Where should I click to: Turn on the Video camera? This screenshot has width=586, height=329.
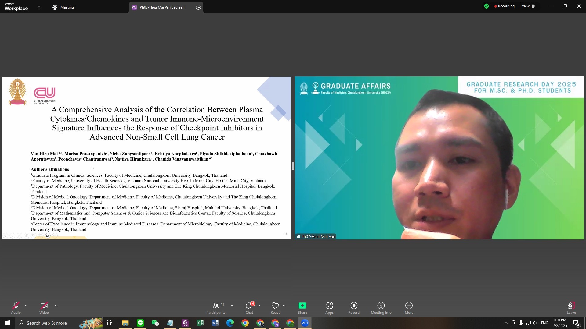click(44, 308)
